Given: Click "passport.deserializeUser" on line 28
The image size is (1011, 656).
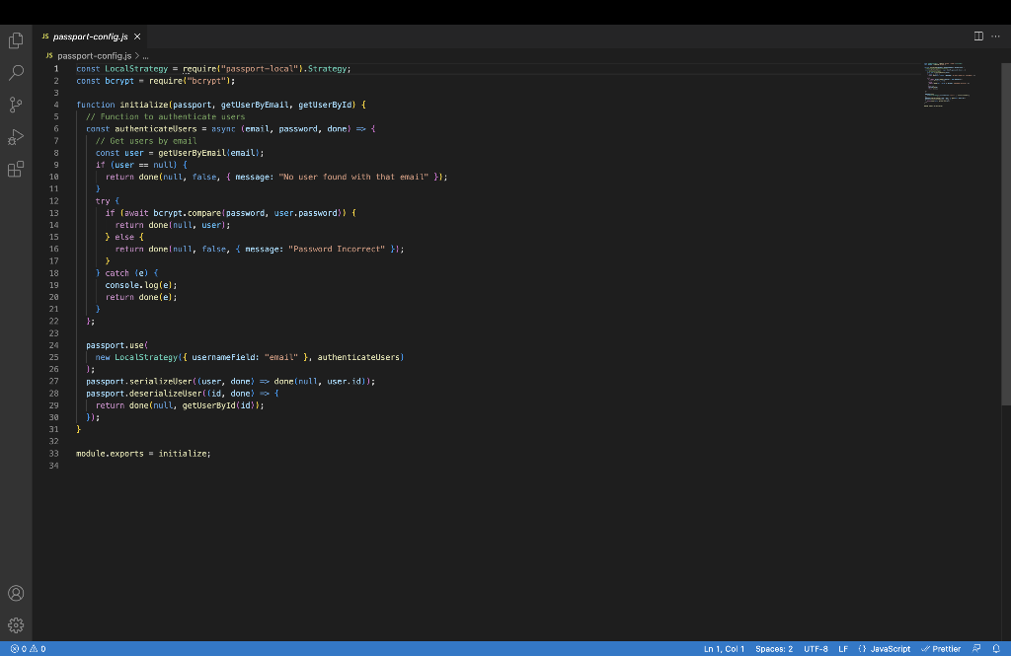Looking at the screenshot, I should tap(144, 393).
